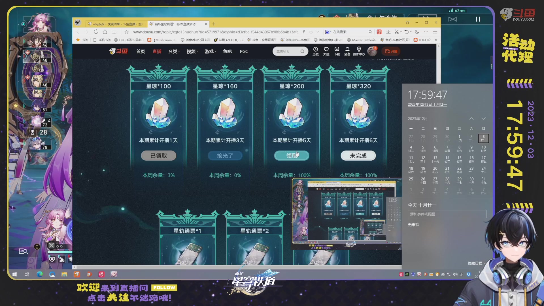Bookmark this page with the star icon

pos(127,32)
